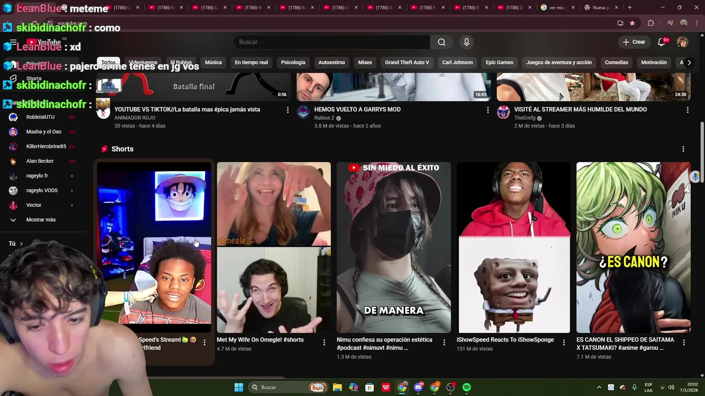Open the Rubius Z channel link
The image size is (705, 396).
(324, 118)
